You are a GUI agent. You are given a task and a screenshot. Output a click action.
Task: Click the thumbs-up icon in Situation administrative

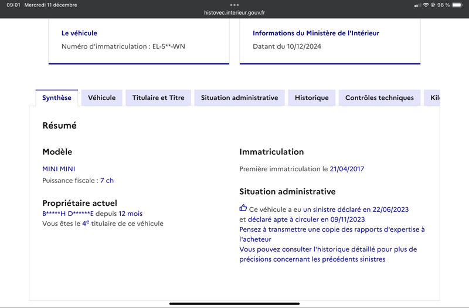point(243,208)
